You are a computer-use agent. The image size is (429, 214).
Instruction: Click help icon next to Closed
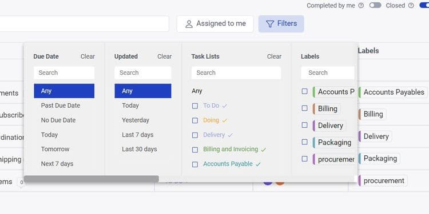click(x=411, y=6)
